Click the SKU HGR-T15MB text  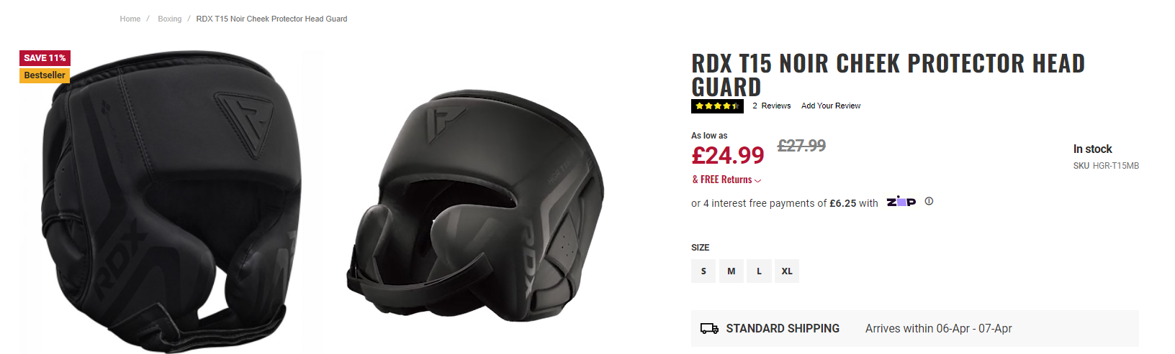click(x=1106, y=166)
